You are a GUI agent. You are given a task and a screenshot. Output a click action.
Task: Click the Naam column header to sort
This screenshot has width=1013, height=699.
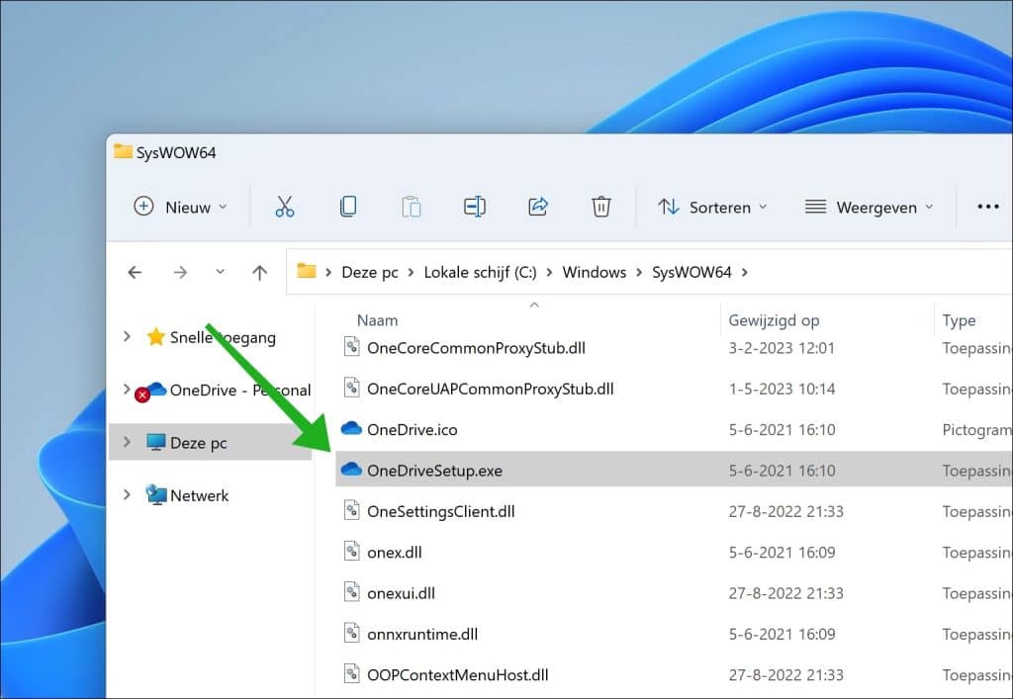pos(377,320)
